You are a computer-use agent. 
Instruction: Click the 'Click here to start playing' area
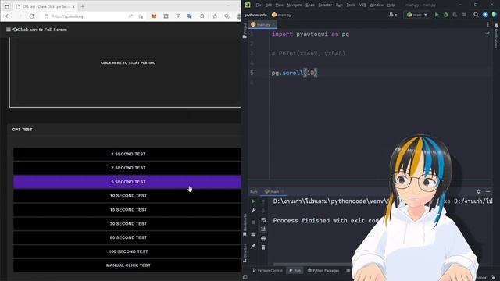(x=128, y=62)
